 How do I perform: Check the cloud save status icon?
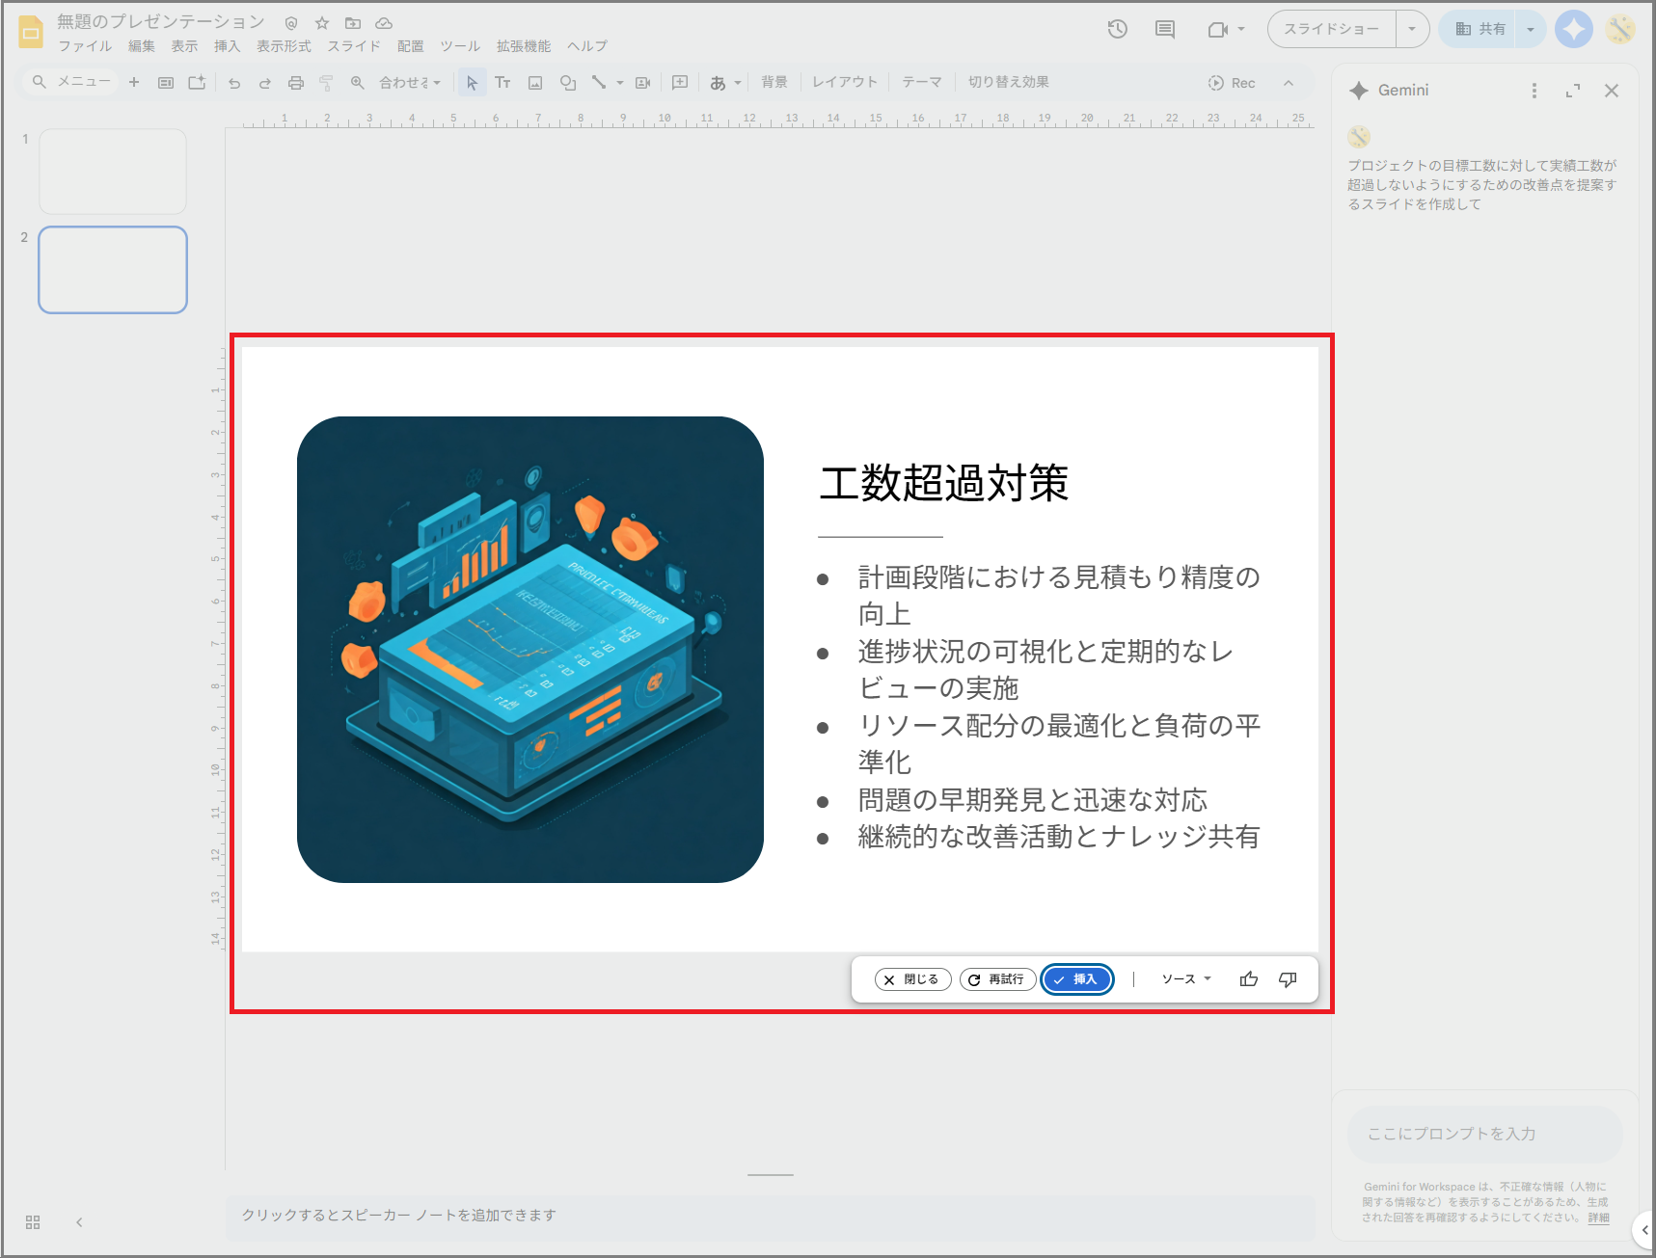(384, 23)
